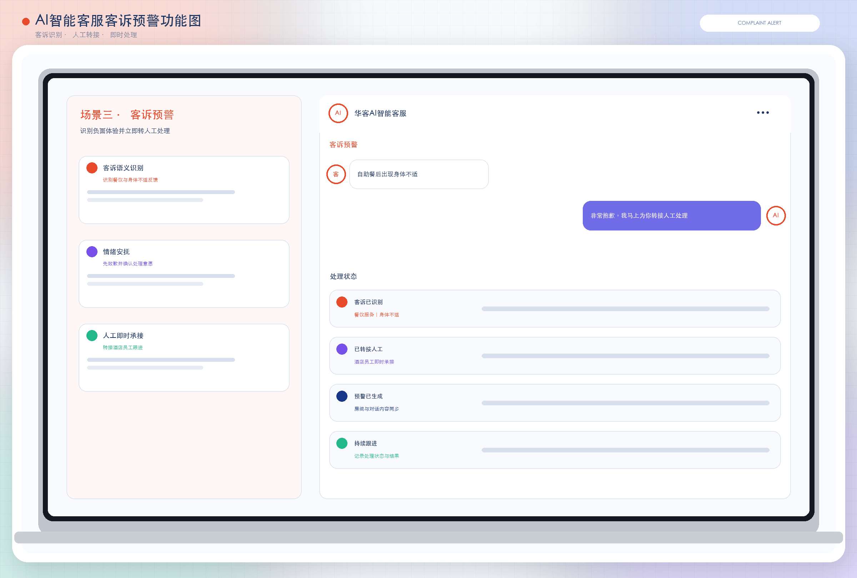Click the subtitle 先致歉并确认处理意愿

pyautogui.click(x=127, y=264)
